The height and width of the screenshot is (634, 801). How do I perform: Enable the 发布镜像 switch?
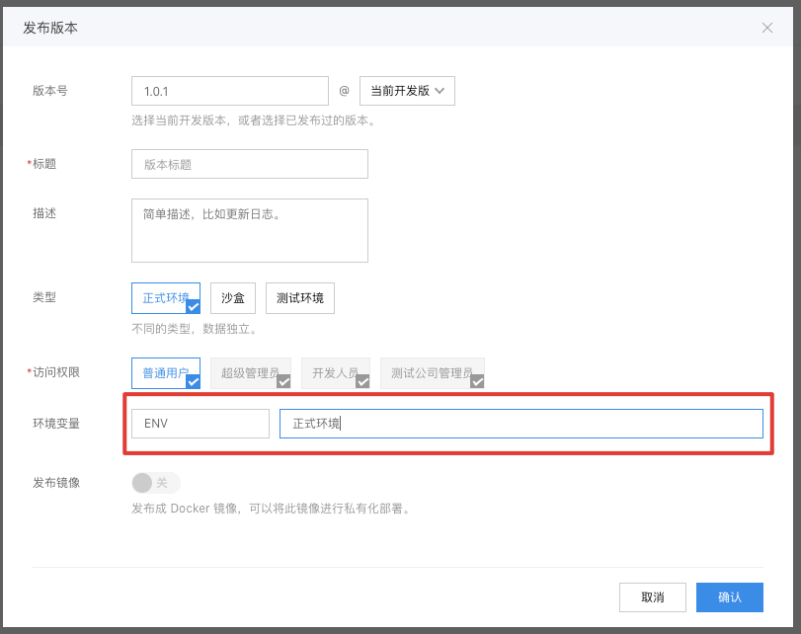tap(156, 482)
